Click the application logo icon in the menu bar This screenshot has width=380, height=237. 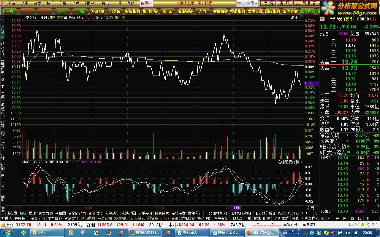pos(3,3)
